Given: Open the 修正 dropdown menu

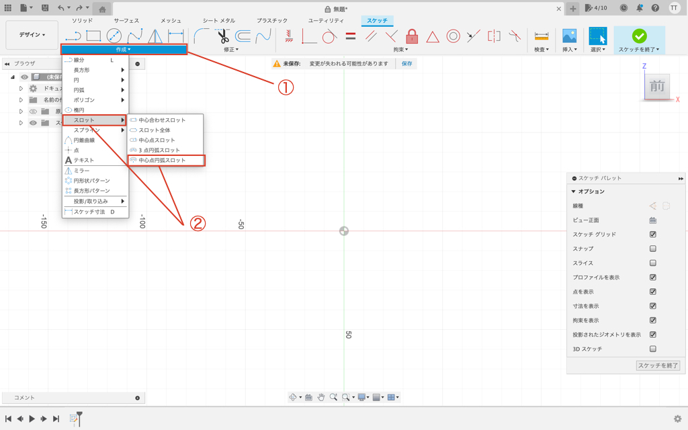Looking at the screenshot, I should 231,50.
